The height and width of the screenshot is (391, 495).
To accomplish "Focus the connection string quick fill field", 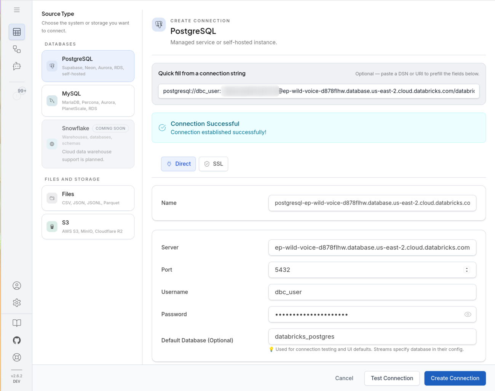I will tap(319, 91).
